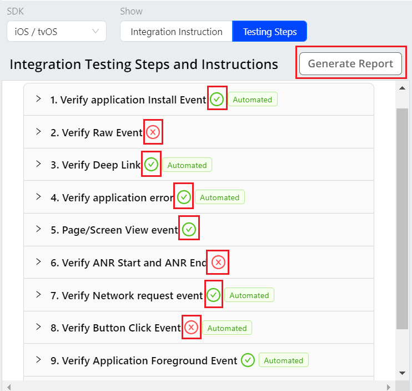Click the Automated tag on Verify Network request event
The image size is (412, 391).
(249, 295)
